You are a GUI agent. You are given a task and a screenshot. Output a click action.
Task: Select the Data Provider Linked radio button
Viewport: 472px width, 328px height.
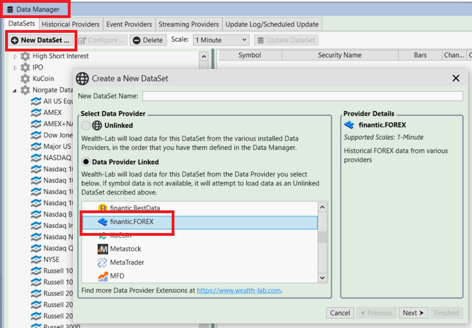coord(86,161)
